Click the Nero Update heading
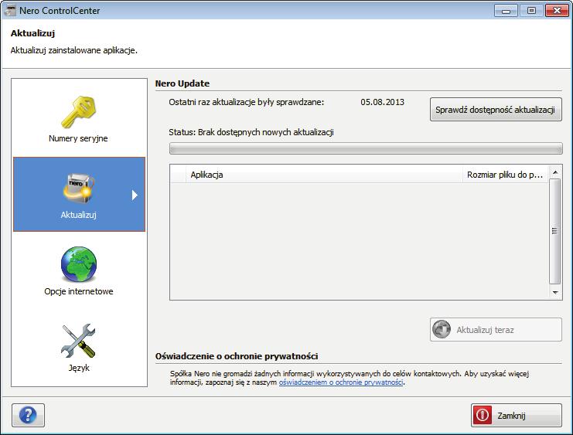This screenshot has height=435, width=573. (182, 83)
